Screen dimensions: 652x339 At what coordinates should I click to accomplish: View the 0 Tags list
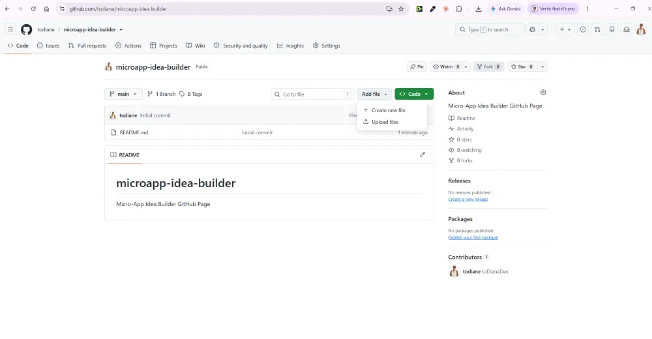coord(191,94)
